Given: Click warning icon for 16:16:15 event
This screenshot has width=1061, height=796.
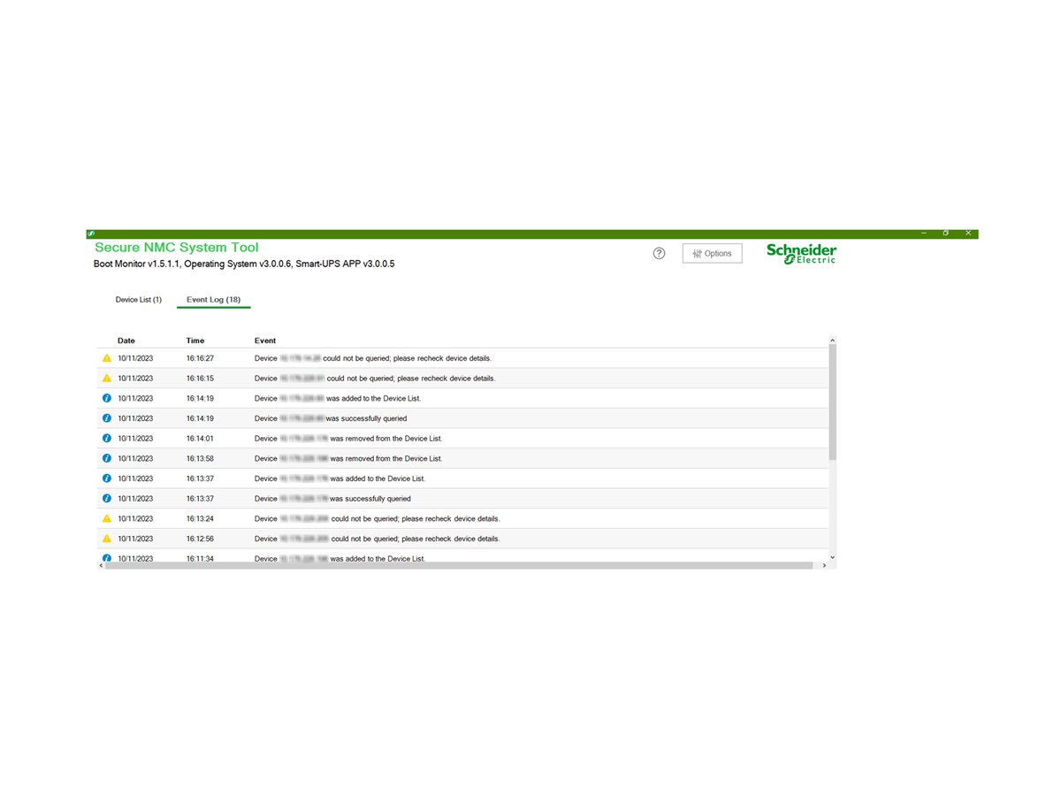Looking at the screenshot, I should [107, 379].
